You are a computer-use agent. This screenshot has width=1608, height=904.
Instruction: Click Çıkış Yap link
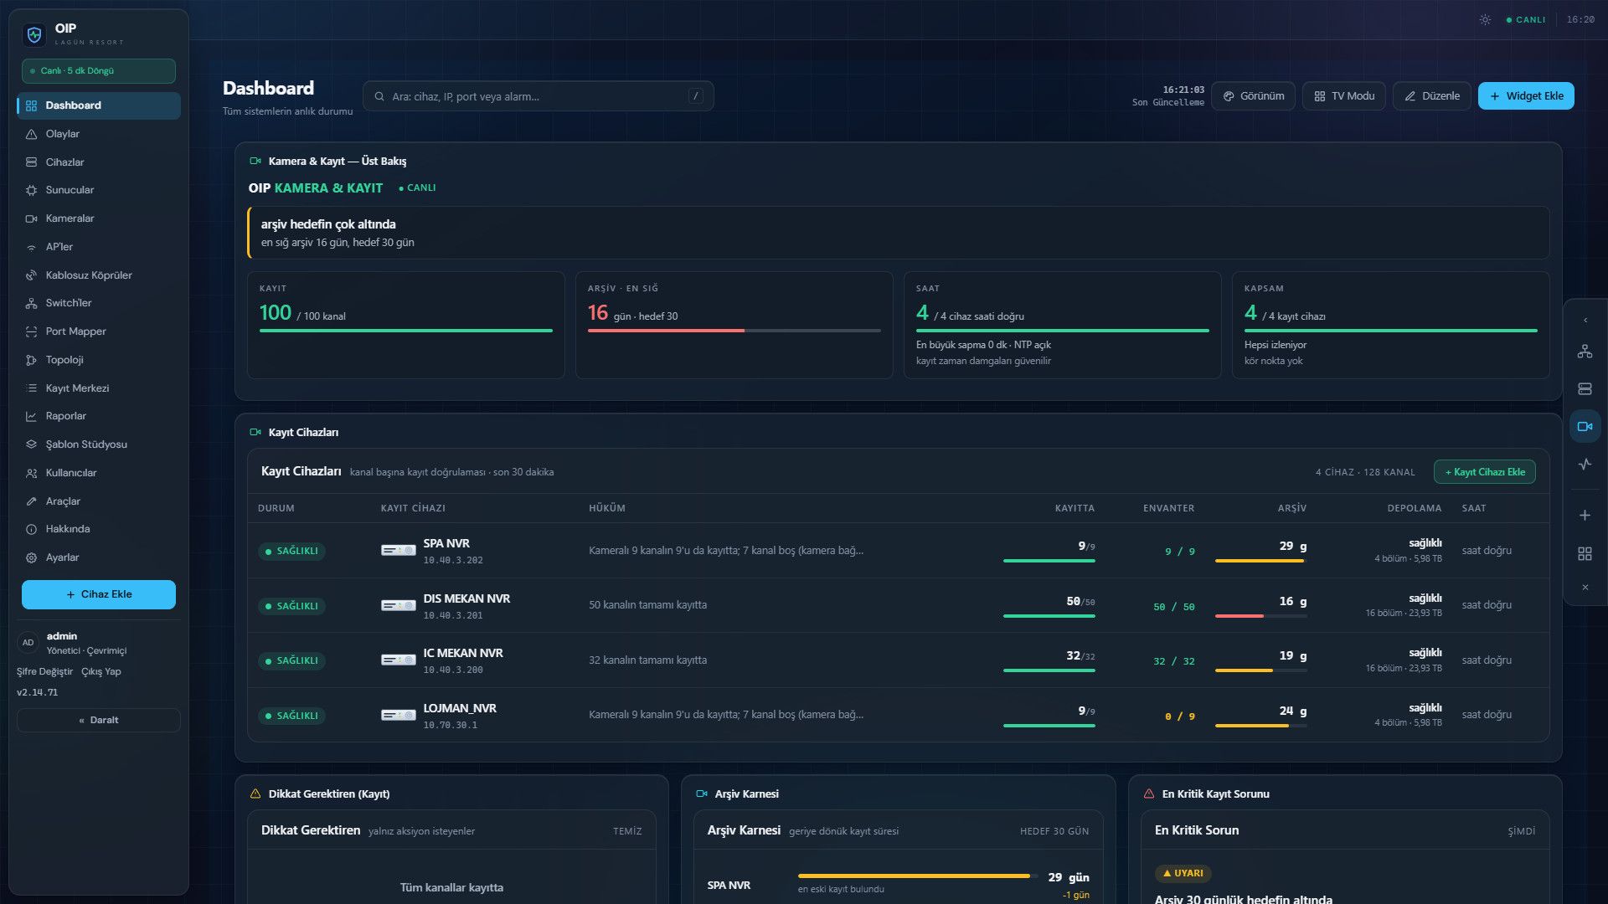101,671
